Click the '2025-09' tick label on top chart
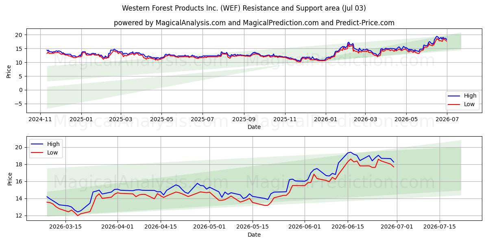The image size is (488, 244). [244, 120]
